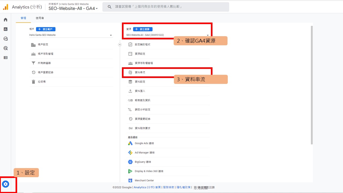Screen dimensions: 343x193
Task: Click the 建立帳戶 button
Action: click(x=46, y=29)
